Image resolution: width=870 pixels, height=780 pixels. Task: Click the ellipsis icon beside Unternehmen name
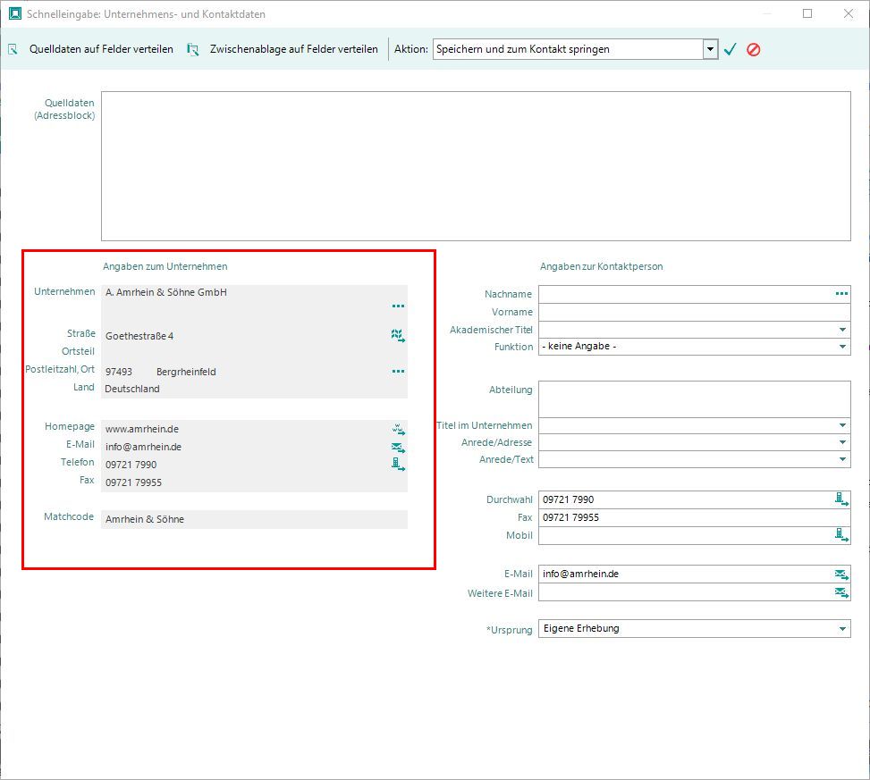pyautogui.click(x=398, y=306)
